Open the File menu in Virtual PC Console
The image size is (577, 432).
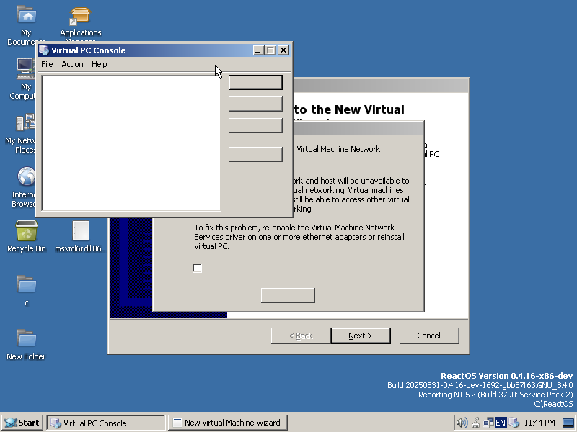pos(47,64)
